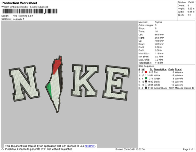Click the stitch count '1680' in stop 4
The height and width of the screenshot is (152, 196).
pyautogui.click(x=151, y=82)
